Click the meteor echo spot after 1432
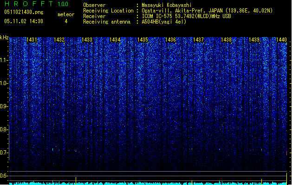Screen dimensions: 292x185 [76, 150]
